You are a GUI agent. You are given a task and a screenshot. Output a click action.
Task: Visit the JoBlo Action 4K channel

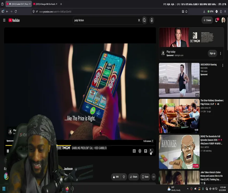click(206, 108)
